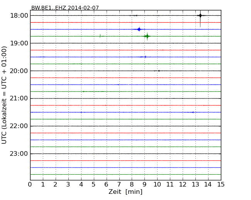Select the green blip near minute 4 on 20:45 trace

coord(83,92)
